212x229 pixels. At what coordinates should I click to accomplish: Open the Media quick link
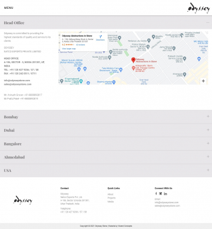tap(111, 201)
